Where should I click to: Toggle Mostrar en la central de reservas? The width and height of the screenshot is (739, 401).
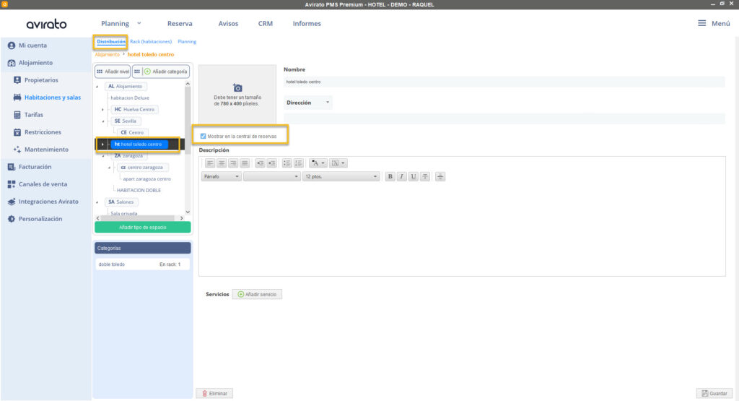point(203,137)
